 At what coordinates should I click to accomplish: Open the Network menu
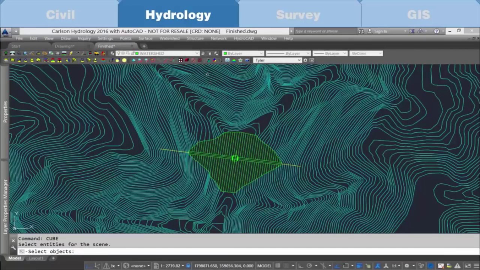tap(219, 38)
